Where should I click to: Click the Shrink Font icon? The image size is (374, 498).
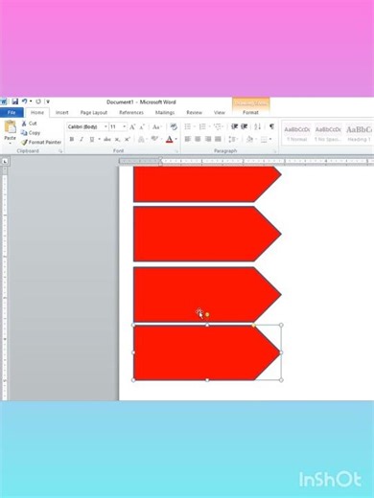[x=142, y=127]
